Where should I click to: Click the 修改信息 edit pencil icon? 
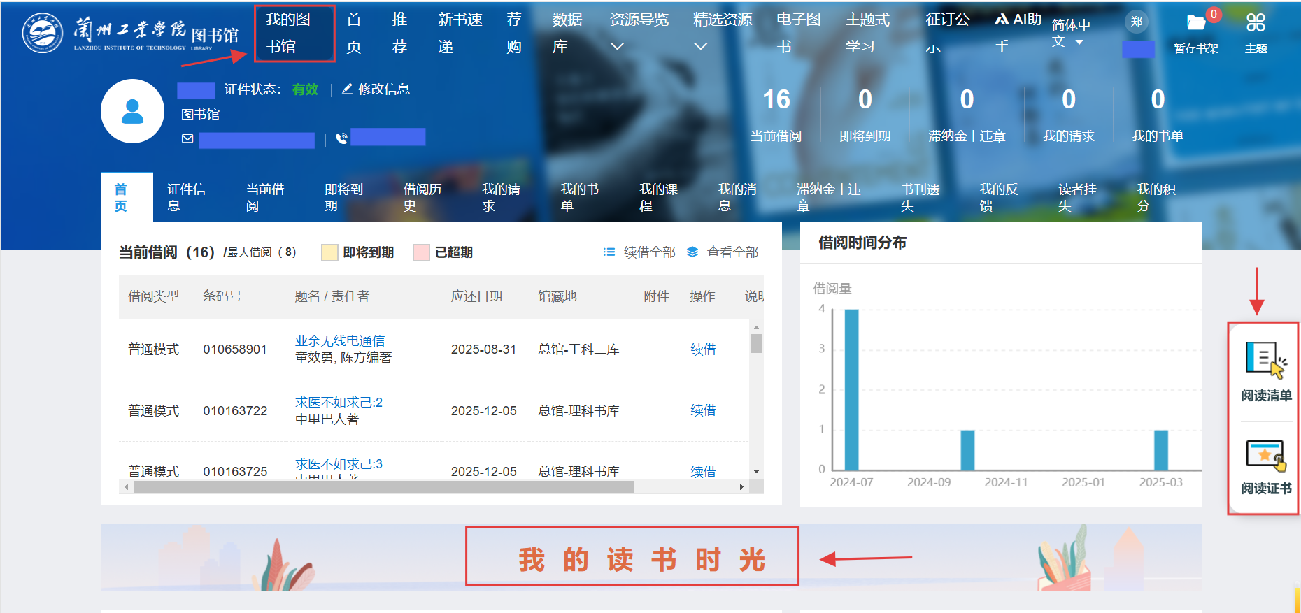pos(347,89)
